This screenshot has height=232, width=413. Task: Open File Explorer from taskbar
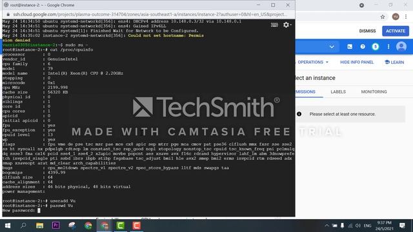point(40,226)
